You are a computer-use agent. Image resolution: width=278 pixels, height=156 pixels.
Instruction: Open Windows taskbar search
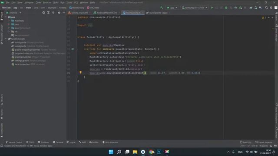119,152
